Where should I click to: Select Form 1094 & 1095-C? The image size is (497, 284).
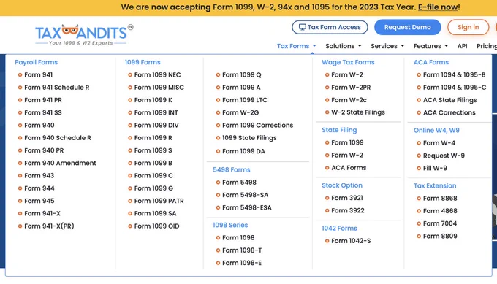pyautogui.click(x=455, y=88)
